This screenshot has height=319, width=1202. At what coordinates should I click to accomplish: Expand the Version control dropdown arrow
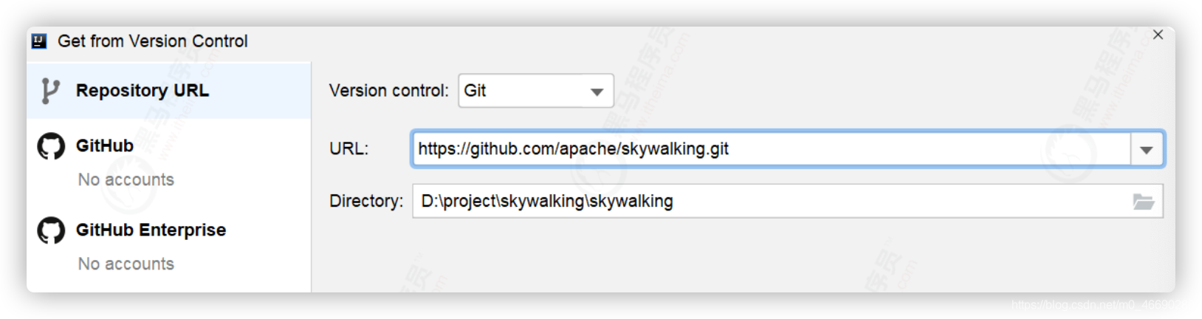pos(597,92)
